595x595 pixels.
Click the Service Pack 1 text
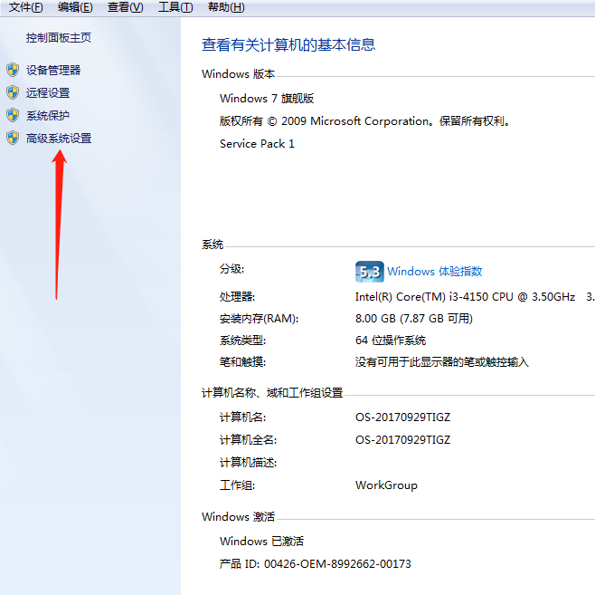(x=257, y=144)
